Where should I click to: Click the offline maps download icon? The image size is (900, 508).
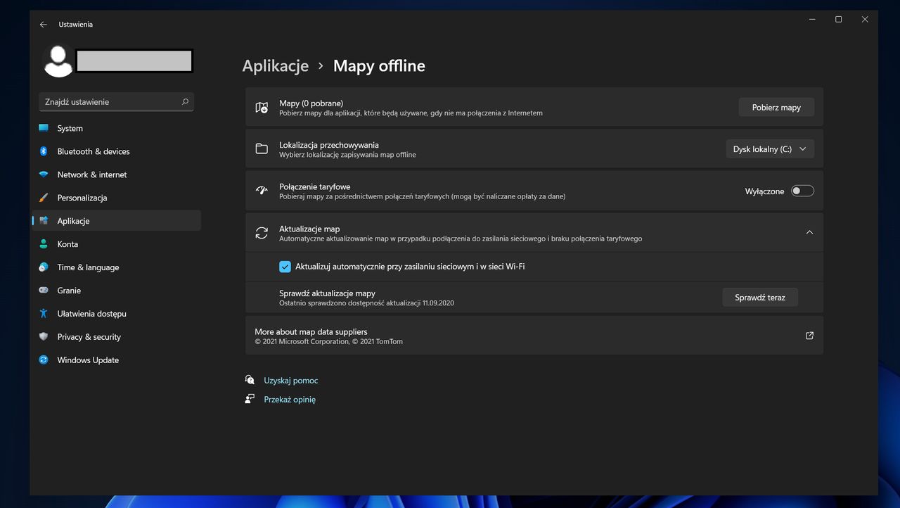point(262,107)
